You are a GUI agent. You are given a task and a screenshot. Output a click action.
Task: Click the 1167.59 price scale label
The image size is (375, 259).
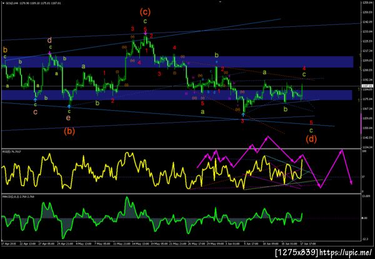coord(367,109)
